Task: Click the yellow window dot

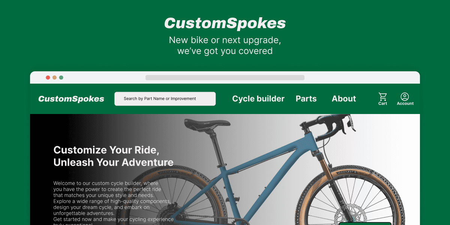Action: point(54,78)
